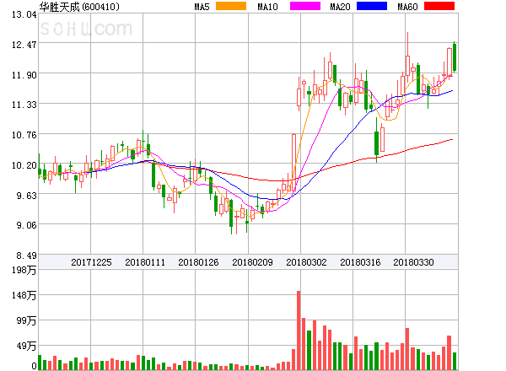Click the tall red candlestick before 20180302
Image resolution: width=506 pixels, height=371 pixels.
293,162
